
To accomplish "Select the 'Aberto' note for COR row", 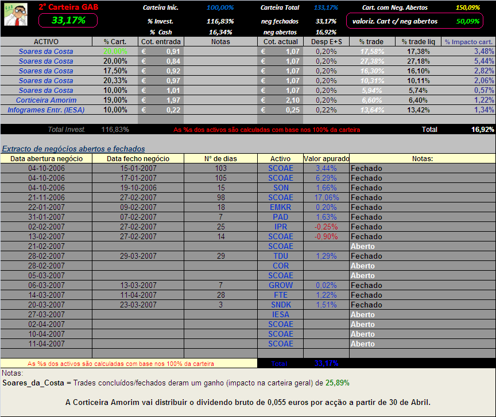I will coord(362,266).
